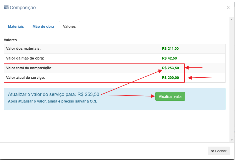
Task: Click the scrollbar up arrow
Action: [x=232, y=19]
